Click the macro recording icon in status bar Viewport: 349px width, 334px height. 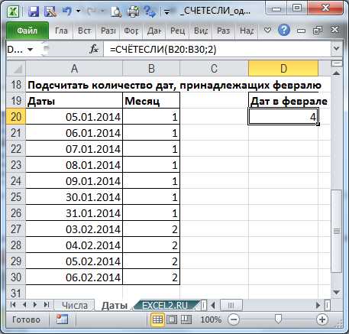[62, 319]
